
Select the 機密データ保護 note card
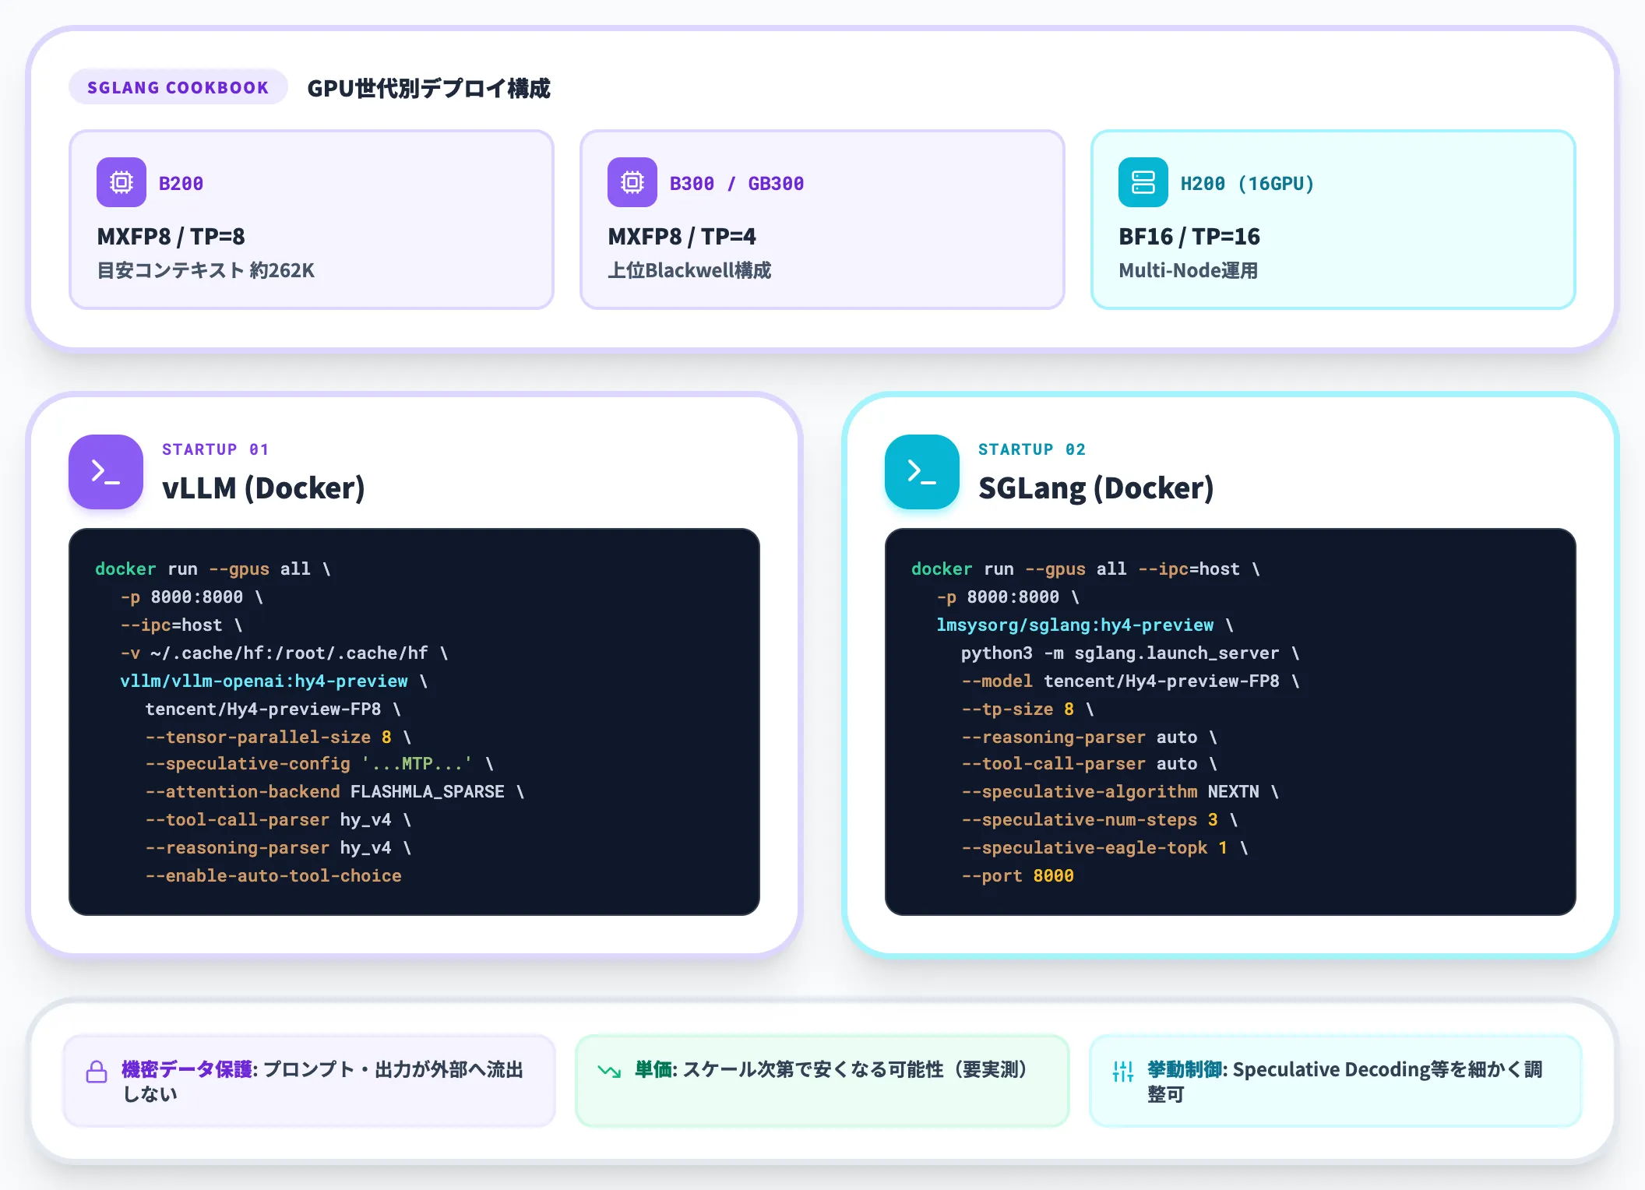tap(309, 1081)
